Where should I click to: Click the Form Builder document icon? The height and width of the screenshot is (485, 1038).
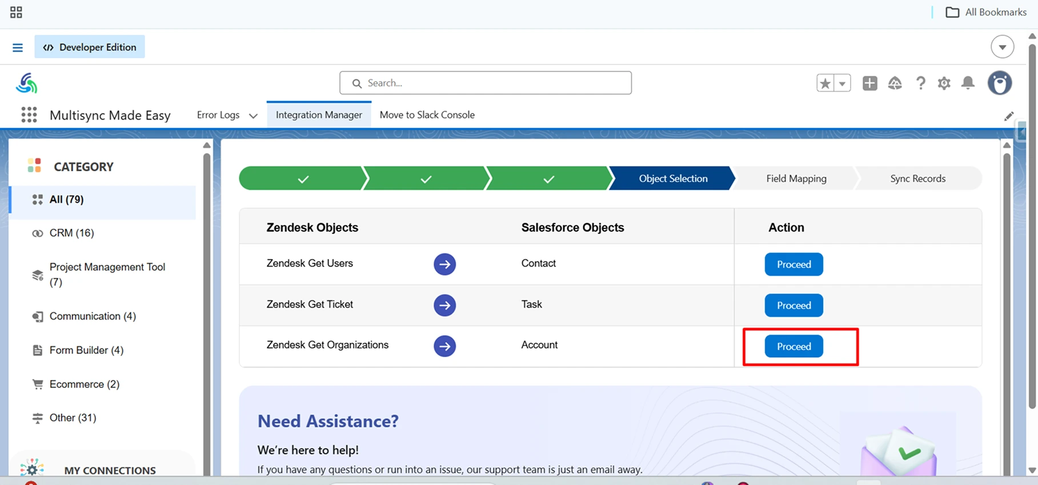[38, 350]
